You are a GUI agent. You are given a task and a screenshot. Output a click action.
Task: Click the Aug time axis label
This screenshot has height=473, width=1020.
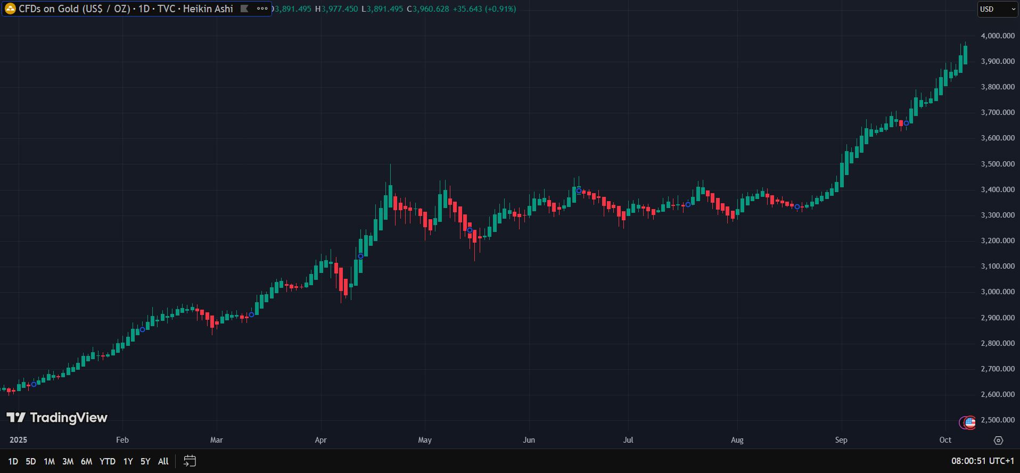tap(737, 440)
